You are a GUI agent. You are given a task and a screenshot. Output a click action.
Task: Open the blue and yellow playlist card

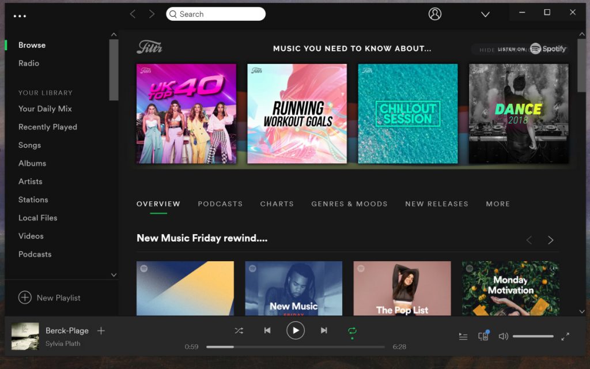[185, 288]
